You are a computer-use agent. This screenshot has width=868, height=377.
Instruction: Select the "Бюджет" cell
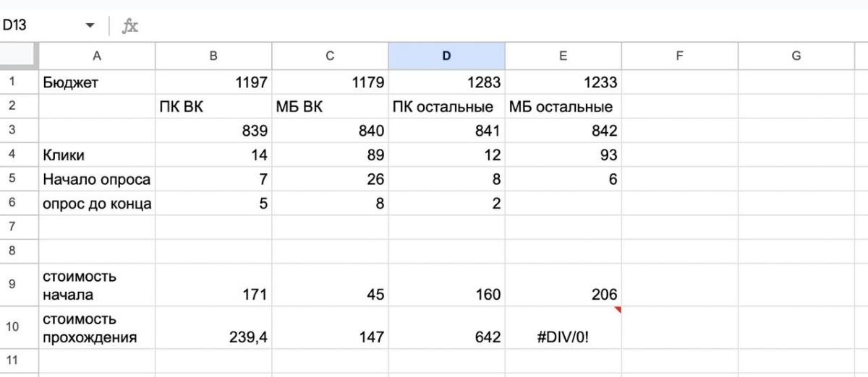tap(97, 82)
